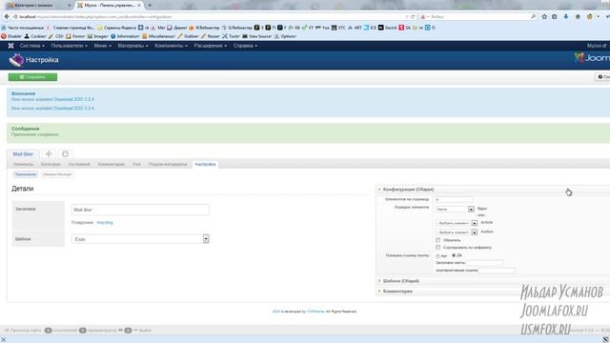Click the my-blog alias link
Image resolution: width=610 pixels, height=343 pixels.
105,222
